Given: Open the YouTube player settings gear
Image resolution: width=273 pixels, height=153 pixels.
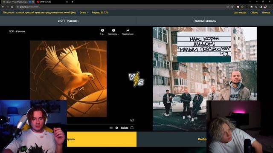Looking at the screenshot, I should [116, 128].
